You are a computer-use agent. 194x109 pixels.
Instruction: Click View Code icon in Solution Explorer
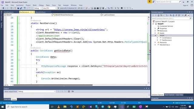[183, 15]
